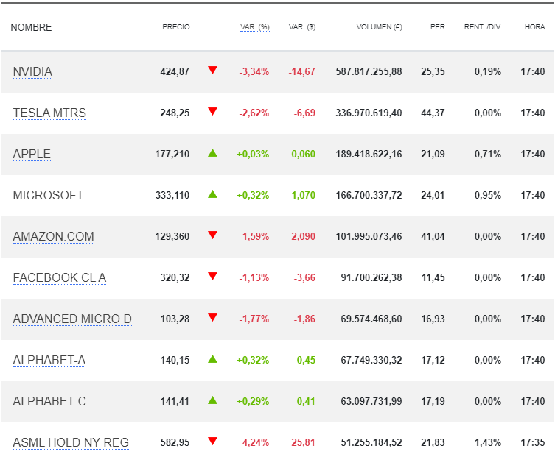The width and height of the screenshot is (555, 468).
Task: Click the VAR. ($) column header
Action: pyautogui.click(x=302, y=27)
